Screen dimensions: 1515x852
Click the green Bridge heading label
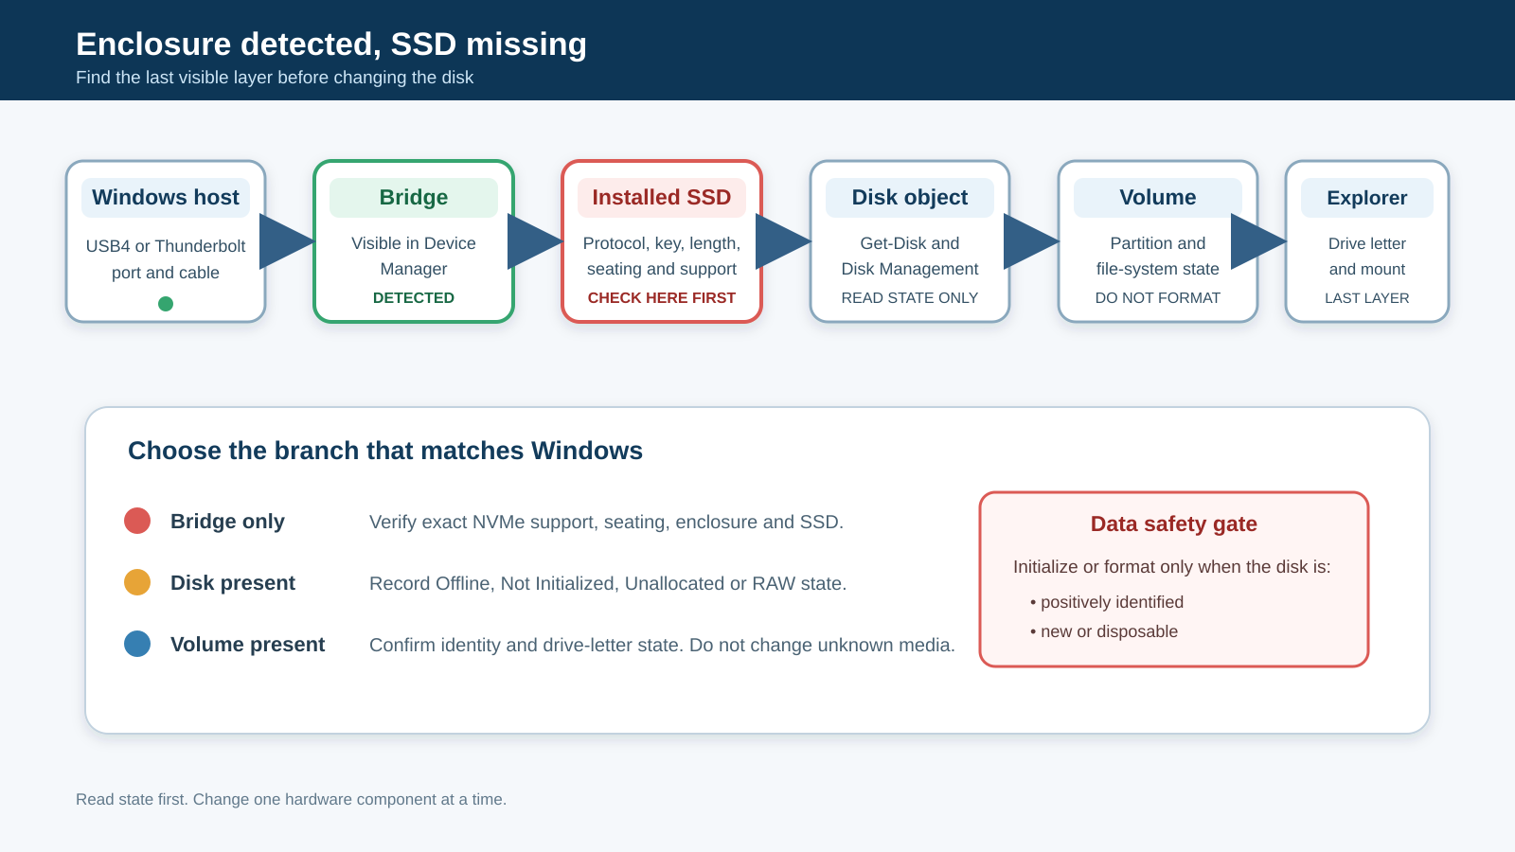pos(414,198)
